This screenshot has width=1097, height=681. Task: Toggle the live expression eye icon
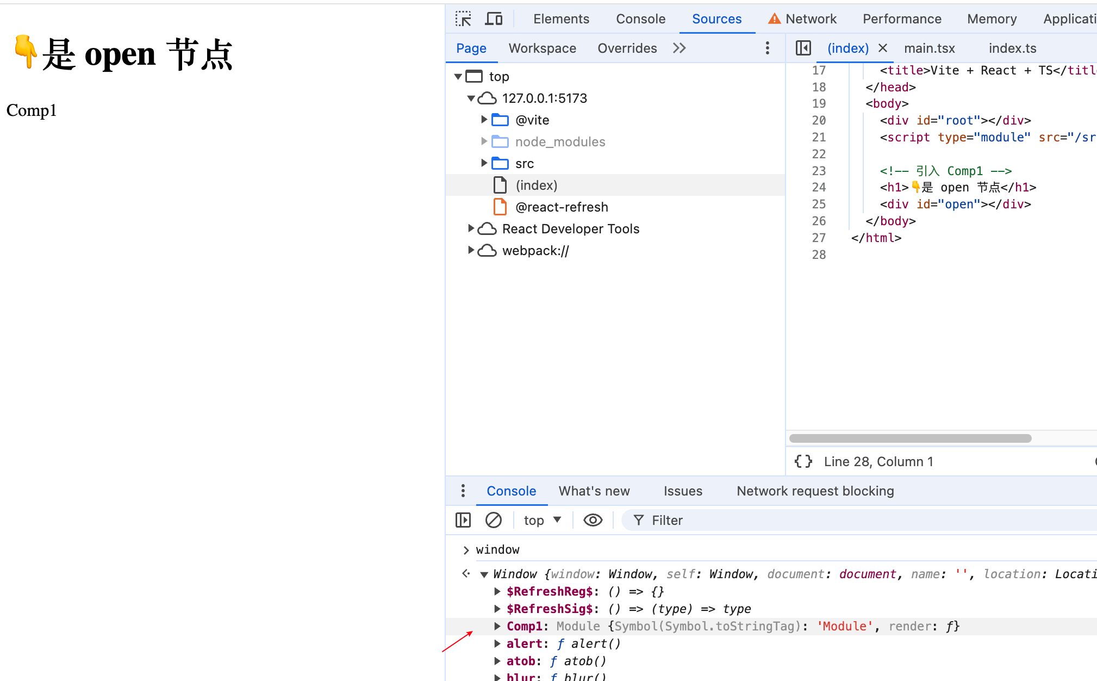coord(593,520)
